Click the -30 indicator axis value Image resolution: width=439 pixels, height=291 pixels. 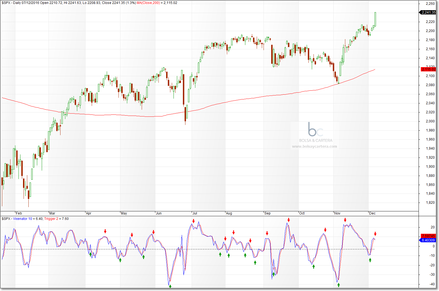click(x=432, y=275)
